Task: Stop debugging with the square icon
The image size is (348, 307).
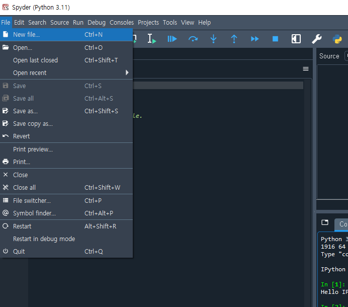Action: (275, 39)
